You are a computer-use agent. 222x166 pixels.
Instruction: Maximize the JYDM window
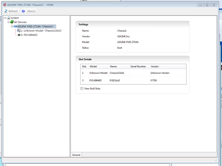point(207,5)
